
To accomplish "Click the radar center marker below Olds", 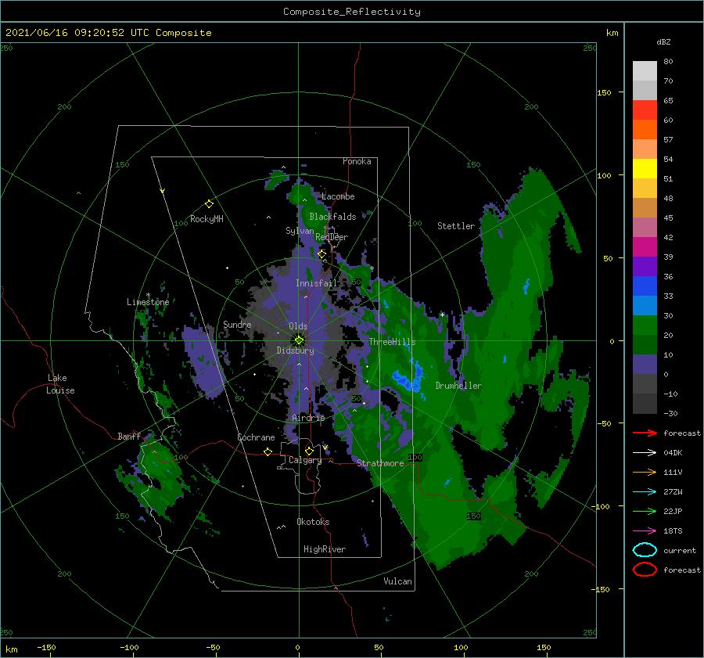I will pyautogui.click(x=299, y=340).
